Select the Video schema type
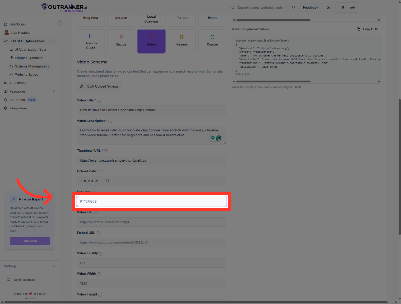Image resolution: width=401 pixels, height=304 pixels. [151, 41]
